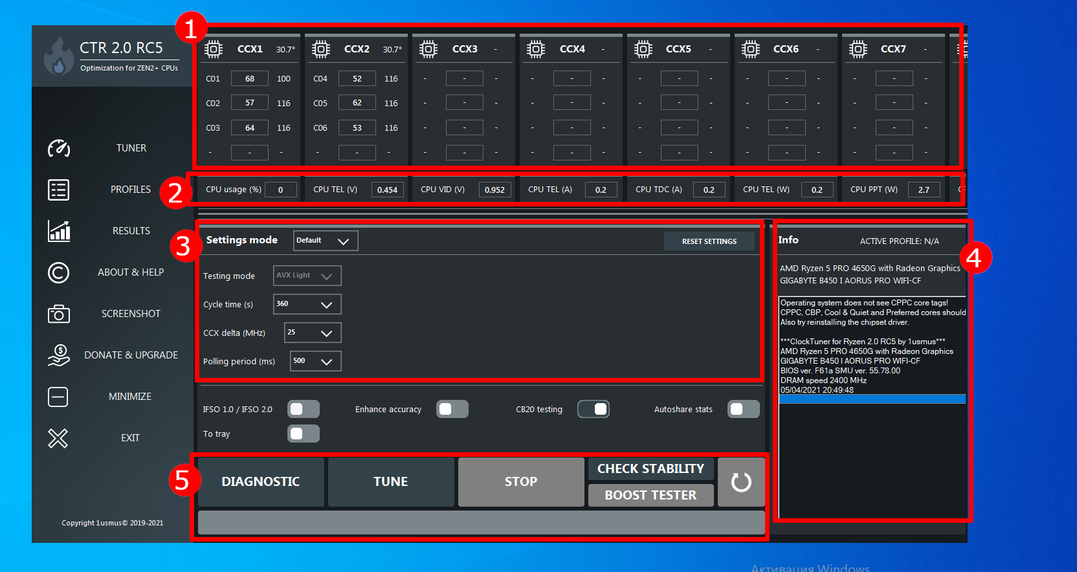Click the Screenshot camera icon
Screen dimensions: 1077x572
(59, 314)
